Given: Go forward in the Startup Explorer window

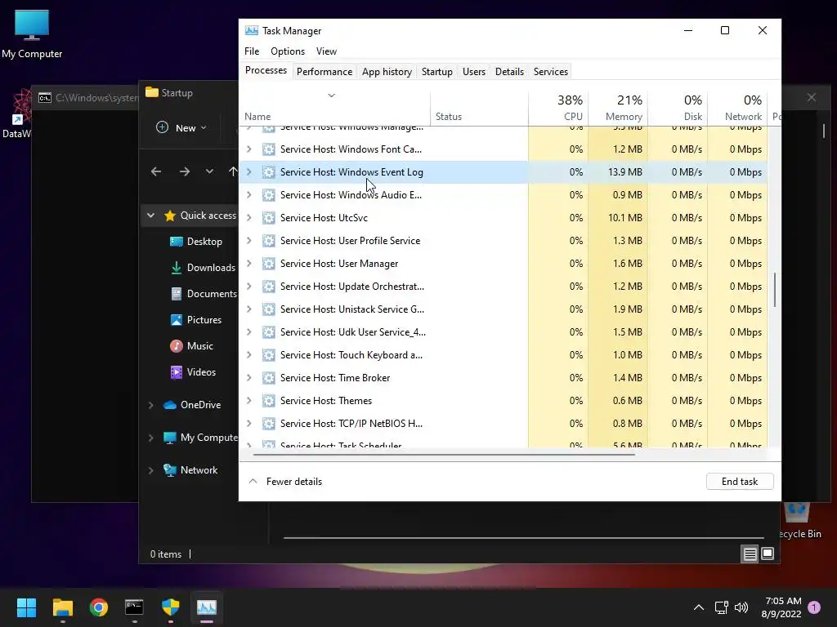Looking at the screenshot, I should click(x=185, y=171).
